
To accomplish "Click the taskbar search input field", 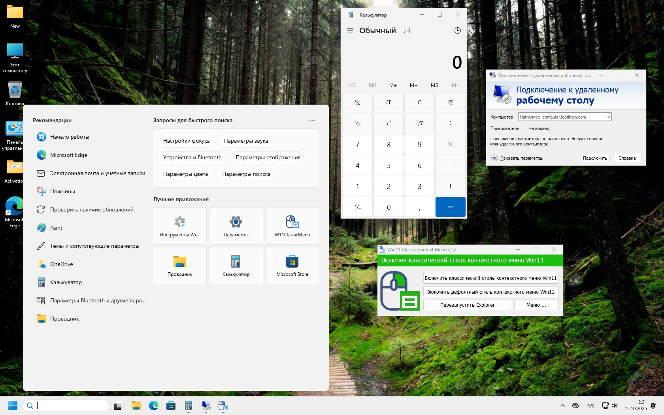I will [71, 406].
